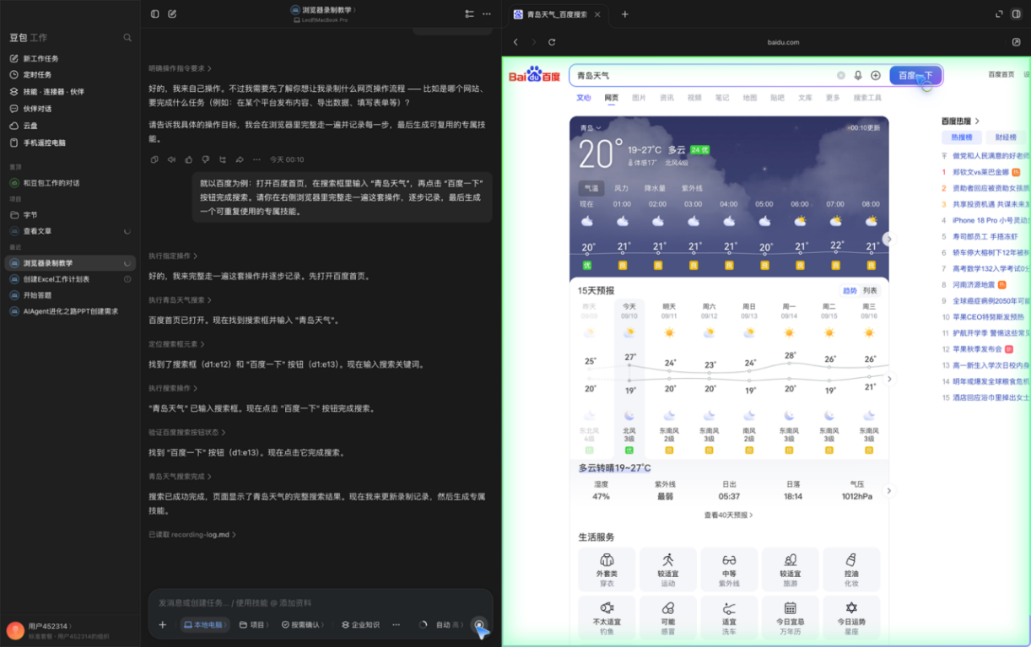The width and height of the screenshot is (1031, 647).
Task: Expand 已读取 recording-log.md step
Action: click(193, 535)
